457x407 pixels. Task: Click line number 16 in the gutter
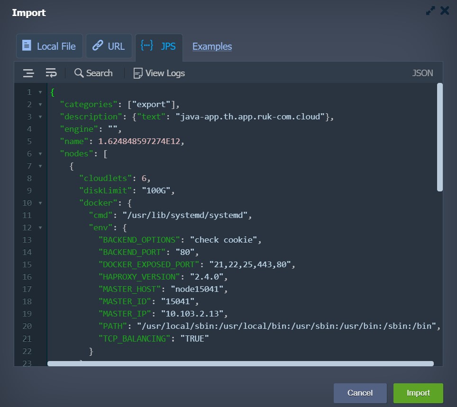(x=27, y=277)
